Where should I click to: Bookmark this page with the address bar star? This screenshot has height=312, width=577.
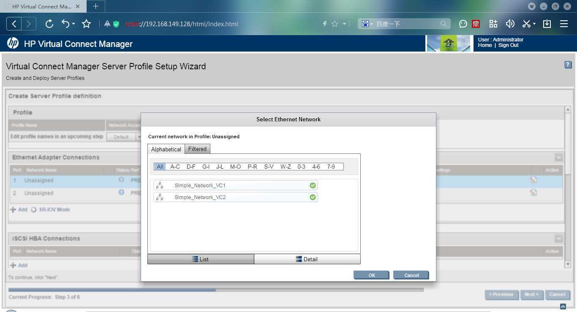(335, 24)
